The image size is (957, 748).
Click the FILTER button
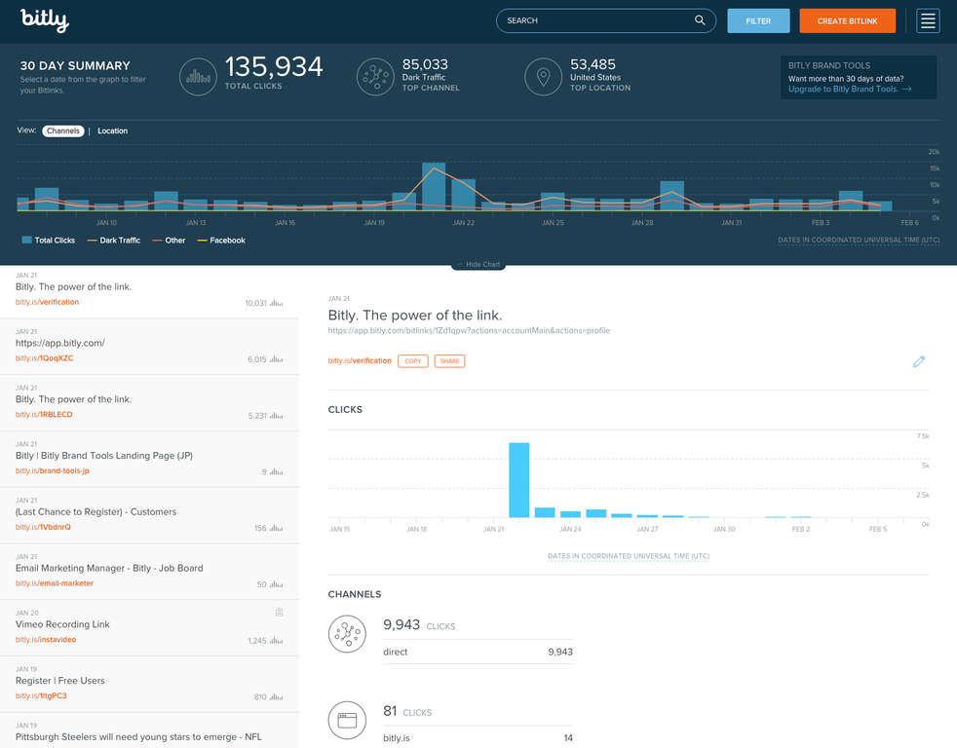(758, 20)
